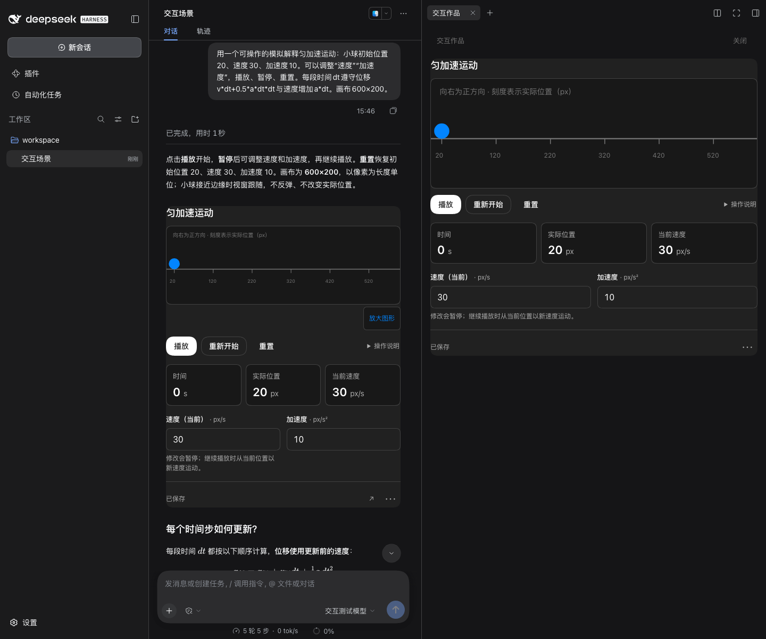The image size is (766, 639).
Task: Toggle split view icon in right panel
Action: (717, 13)
